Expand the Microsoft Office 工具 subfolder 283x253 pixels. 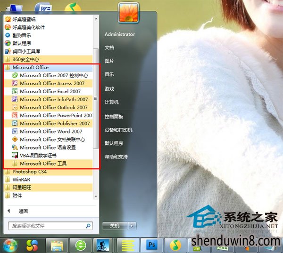[x=48, y=163]
